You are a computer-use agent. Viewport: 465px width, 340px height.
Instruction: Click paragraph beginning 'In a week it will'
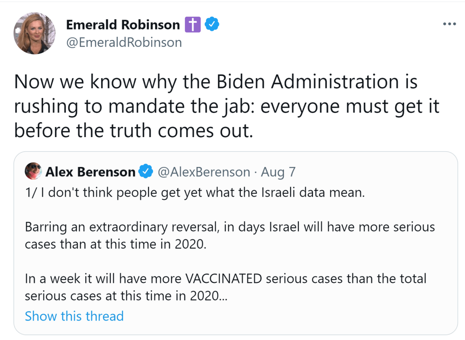point(226,278)
